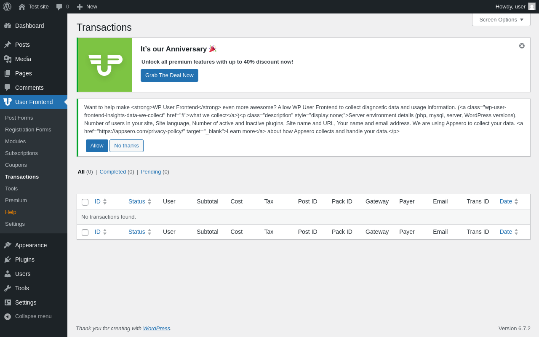Click the Media icon in sidebar
The image size is (539, 337).
click(8, 59)
